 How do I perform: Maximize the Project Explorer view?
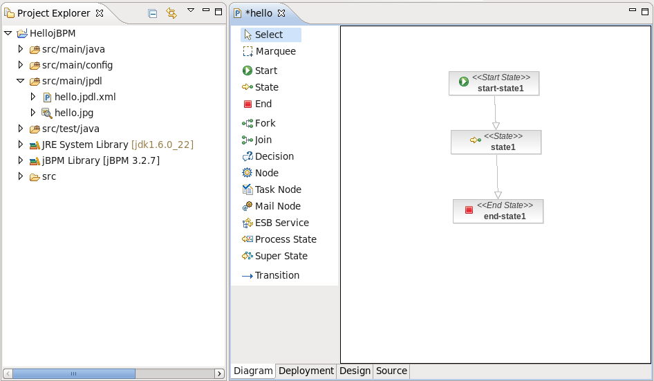click(x=218, y=11)
